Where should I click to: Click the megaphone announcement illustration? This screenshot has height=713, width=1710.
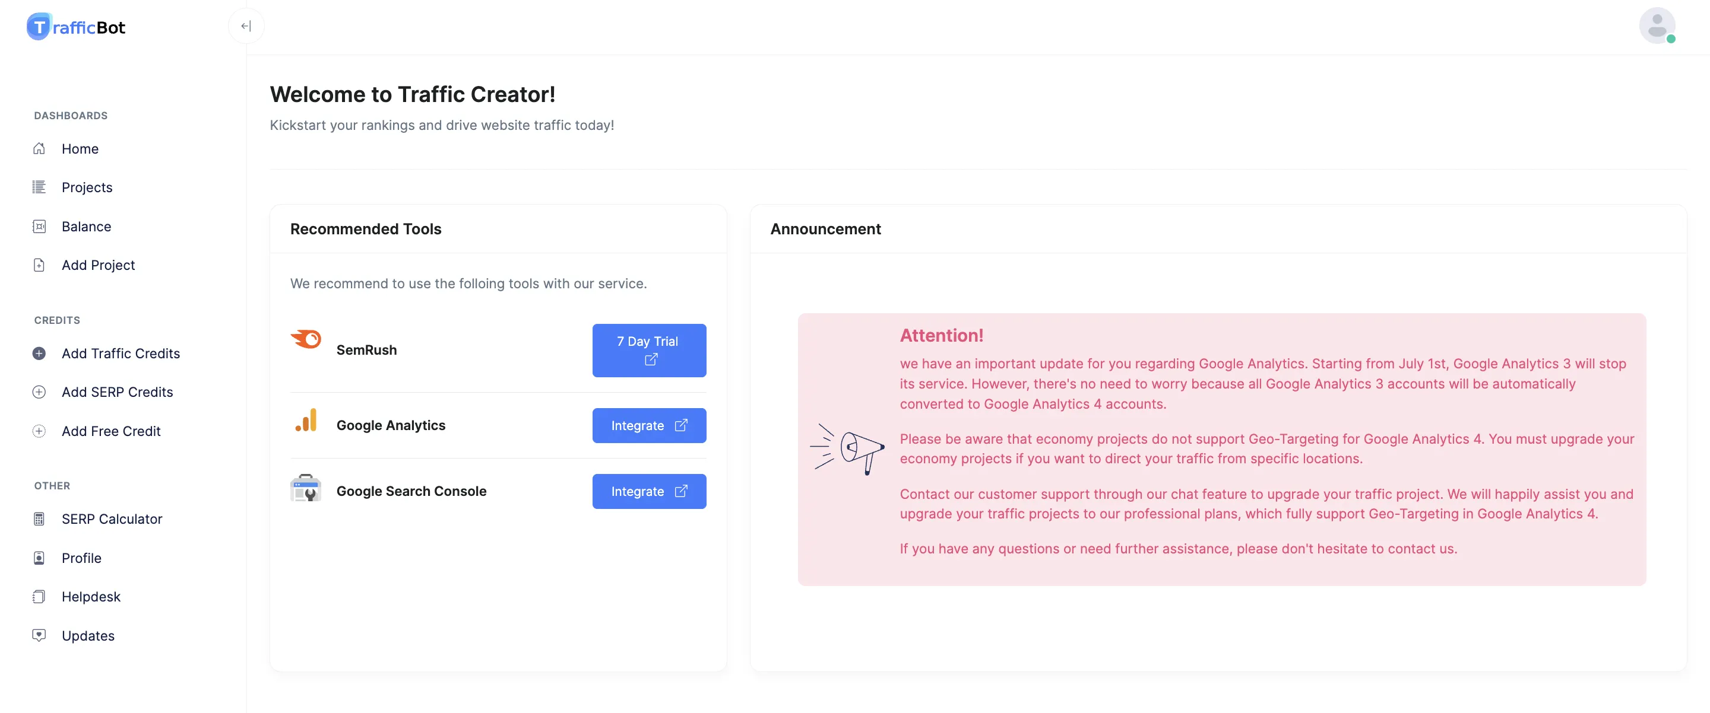(846, 449)
